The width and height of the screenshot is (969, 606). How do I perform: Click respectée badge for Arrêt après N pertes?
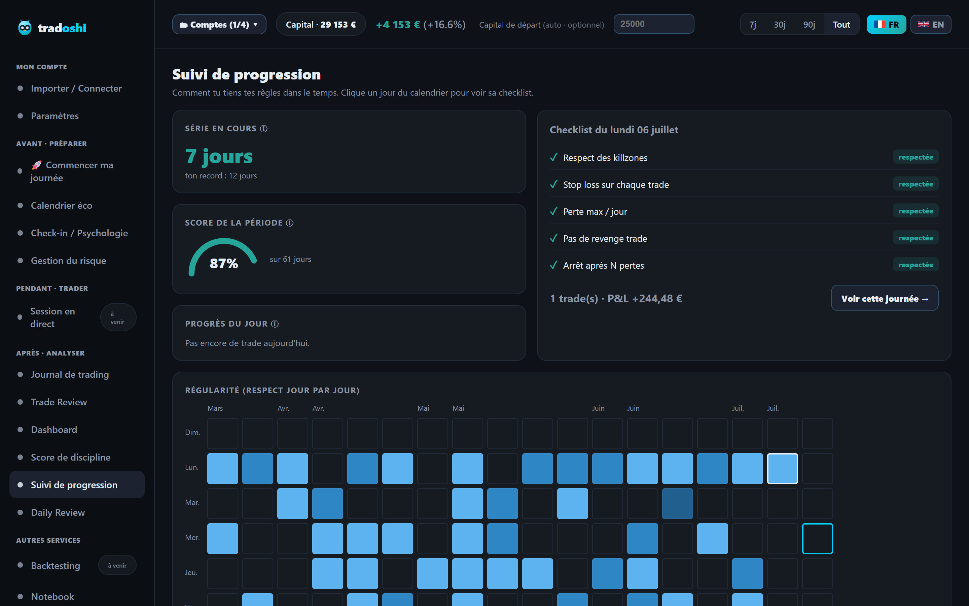916,265
